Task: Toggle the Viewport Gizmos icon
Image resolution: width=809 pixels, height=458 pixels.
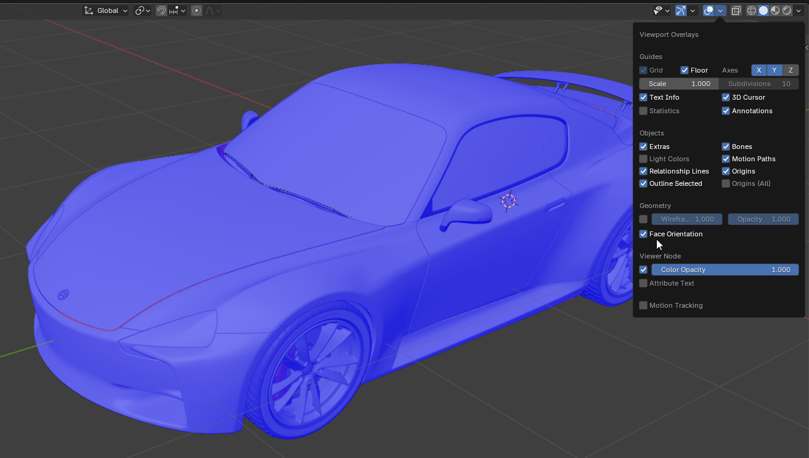Action: pyautogui.click(x=680, y=10)
